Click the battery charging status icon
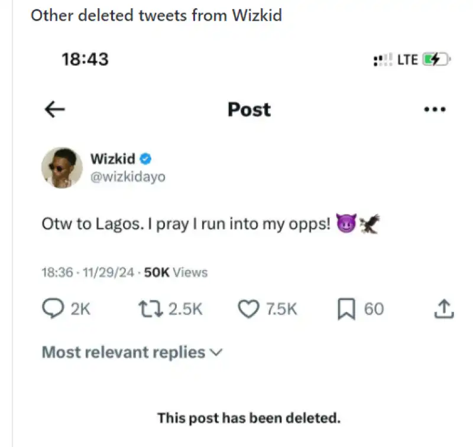 [436, 59]
